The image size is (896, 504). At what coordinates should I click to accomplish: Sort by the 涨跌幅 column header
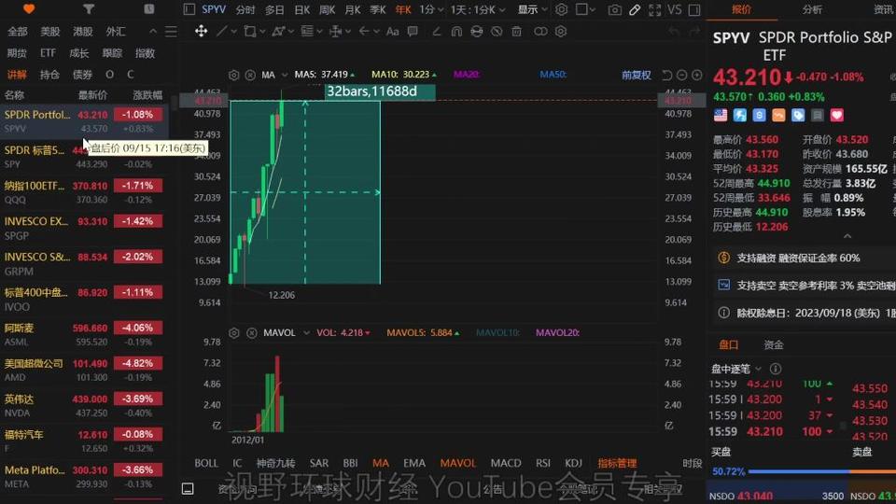tap(147, 95)
